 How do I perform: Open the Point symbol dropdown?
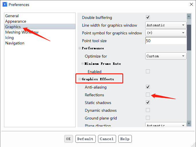[166, 33]
